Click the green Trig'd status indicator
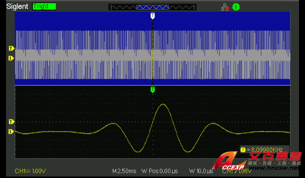This screenshot has height=178, width=305. tap(44, 7)
